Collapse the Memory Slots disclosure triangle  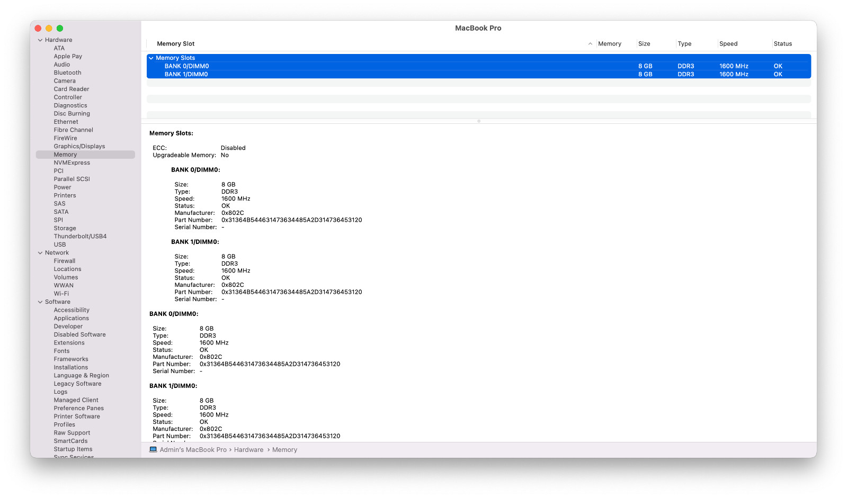(x=151, y=58)
